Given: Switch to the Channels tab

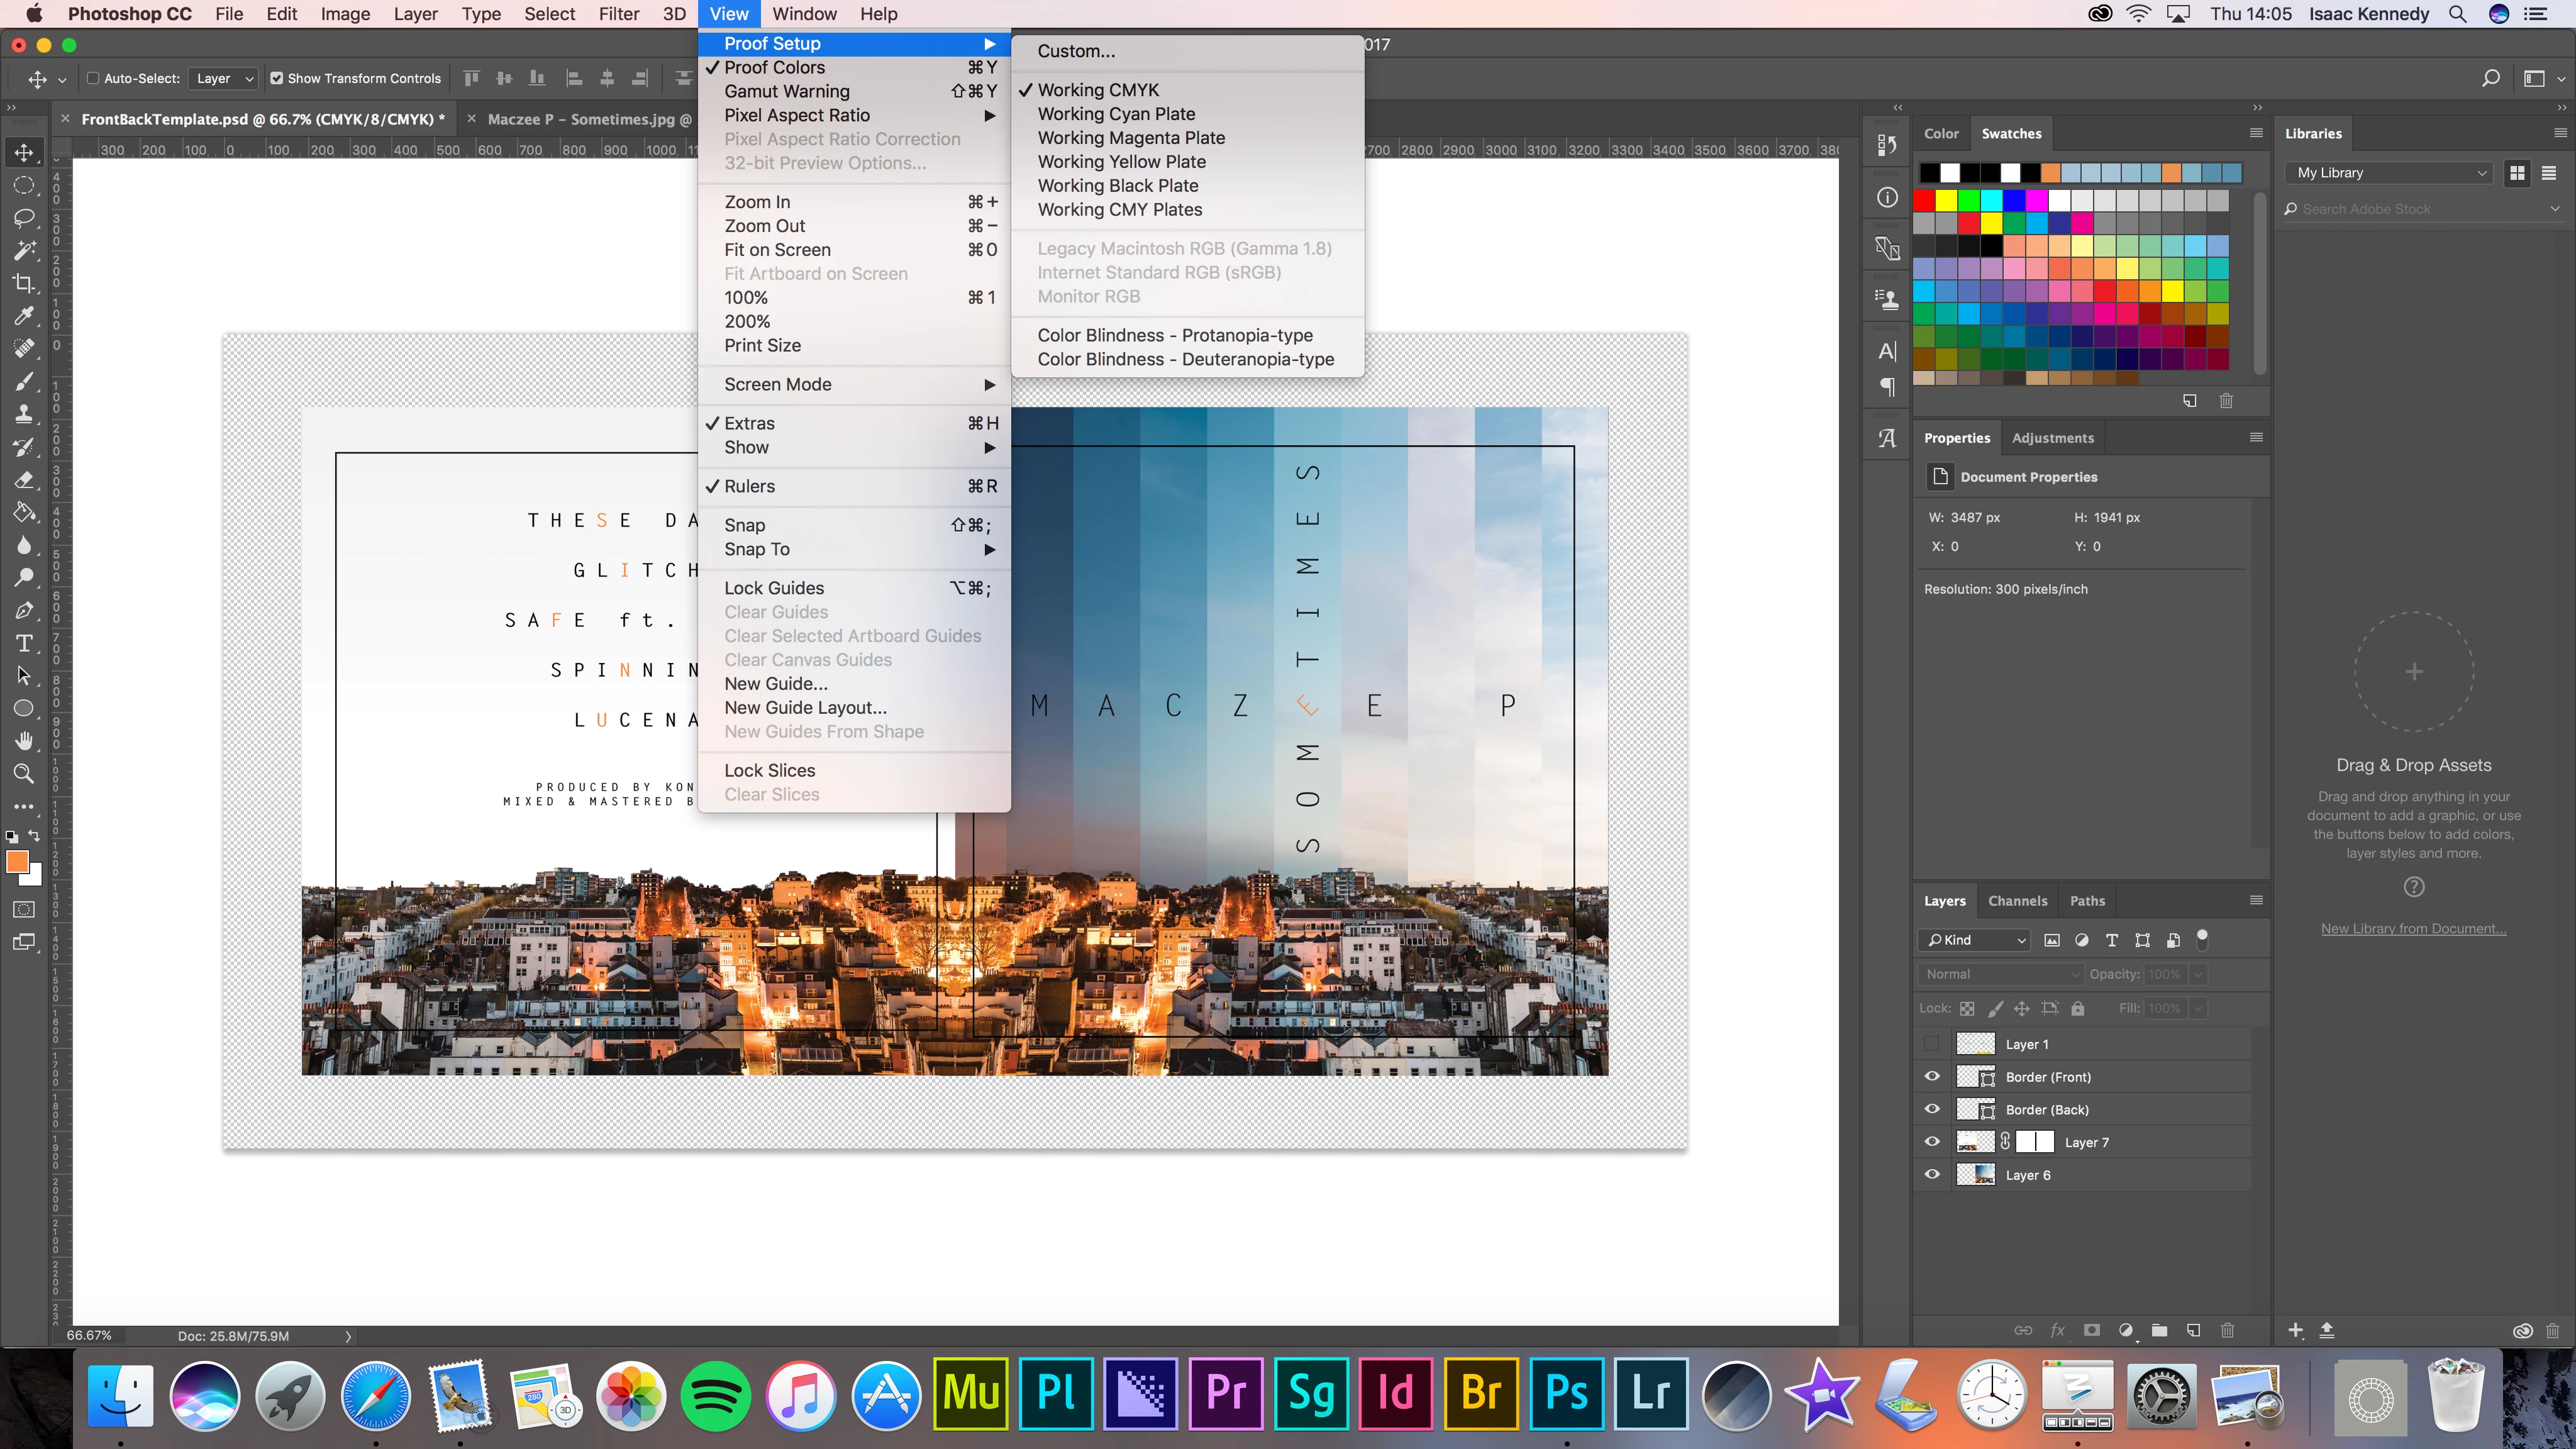Looking at the screenshot, I should [2017, 901].
